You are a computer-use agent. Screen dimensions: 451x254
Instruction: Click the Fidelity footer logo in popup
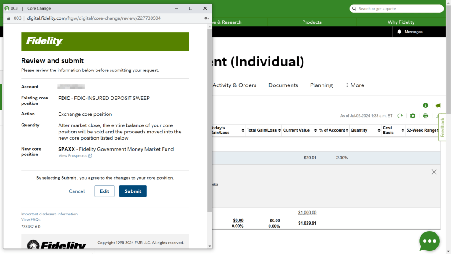[57, 244]
